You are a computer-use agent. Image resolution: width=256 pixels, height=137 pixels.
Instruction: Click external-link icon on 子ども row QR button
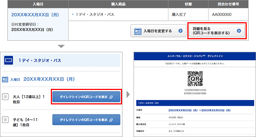[x=111, y=120]
